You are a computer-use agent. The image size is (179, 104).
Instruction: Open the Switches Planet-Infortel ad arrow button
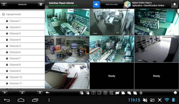coord(96,4)
